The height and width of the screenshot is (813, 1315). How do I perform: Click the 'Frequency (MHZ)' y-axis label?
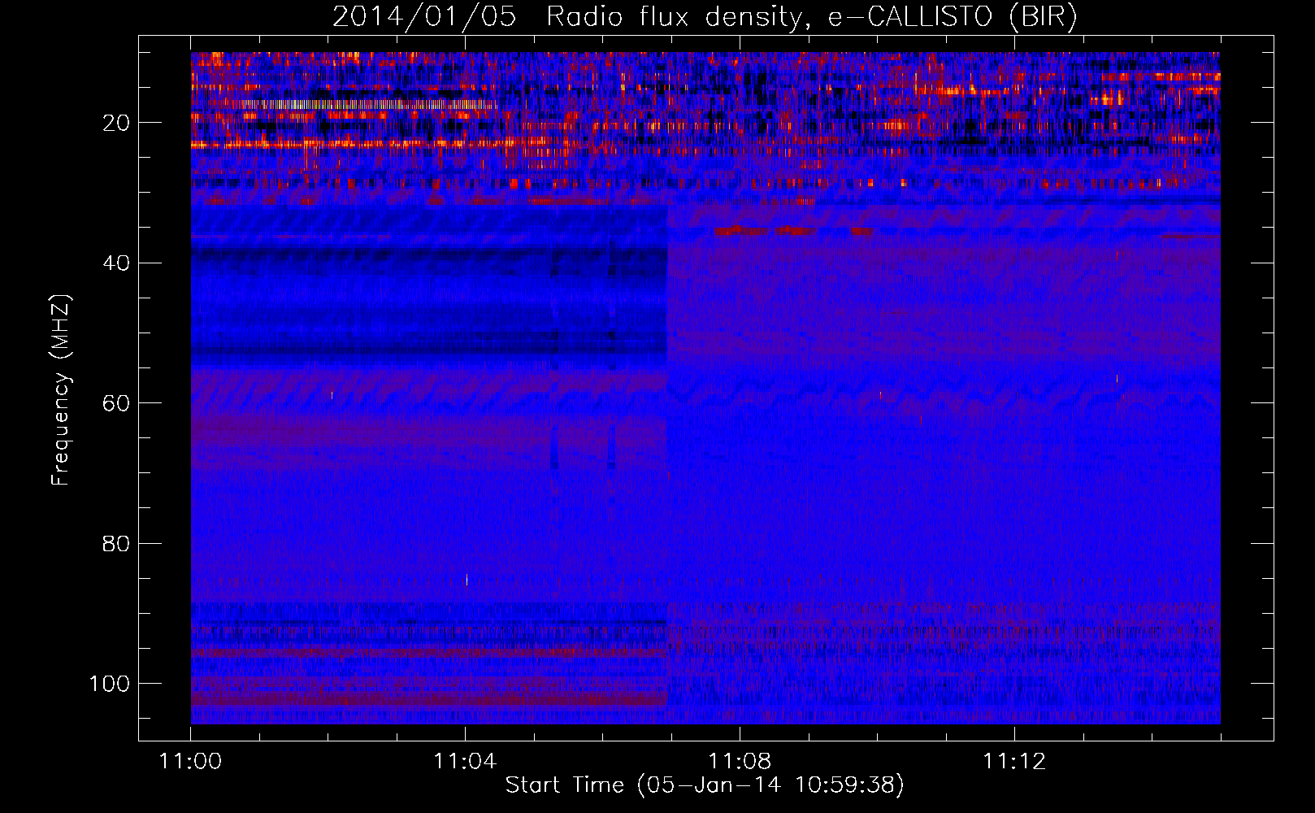(x=61, y=389)
